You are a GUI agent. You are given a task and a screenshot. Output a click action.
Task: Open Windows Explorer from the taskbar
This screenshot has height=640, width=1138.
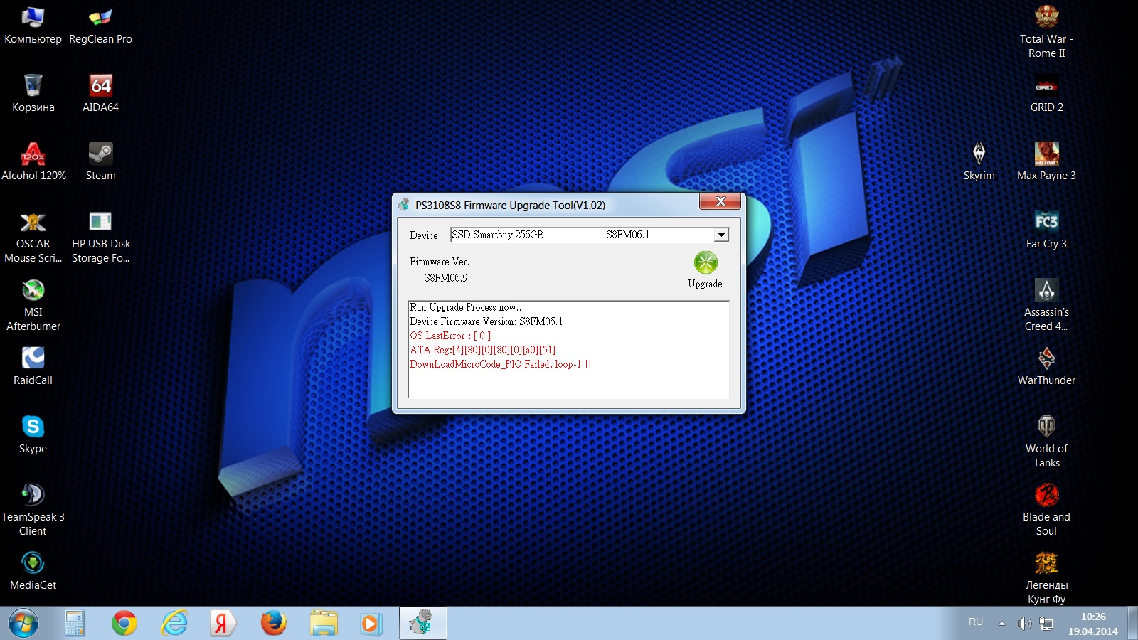(x=323, y=624)
